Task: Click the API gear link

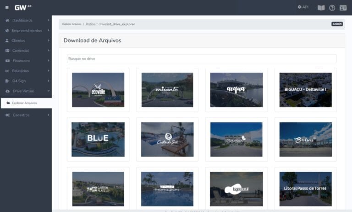Action: [x=303, y=7]
